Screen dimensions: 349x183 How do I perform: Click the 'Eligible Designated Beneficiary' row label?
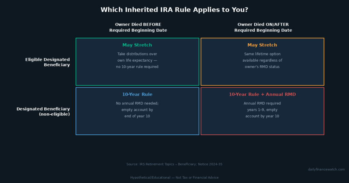tap(47, 62)
